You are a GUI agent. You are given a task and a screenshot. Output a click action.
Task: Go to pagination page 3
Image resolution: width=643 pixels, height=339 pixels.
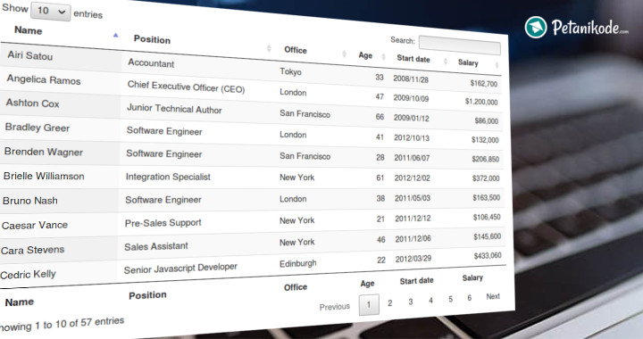pos(411,302)
